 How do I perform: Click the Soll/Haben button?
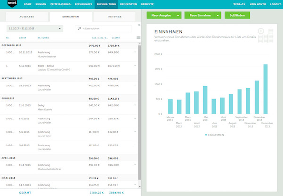coord(237,15)
